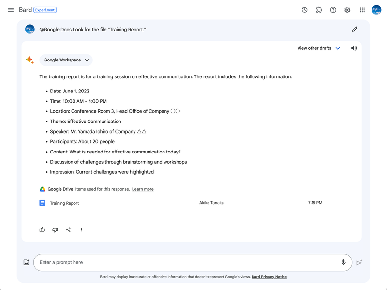
Task: Open the Learn more link
Action: click(143, 189)
